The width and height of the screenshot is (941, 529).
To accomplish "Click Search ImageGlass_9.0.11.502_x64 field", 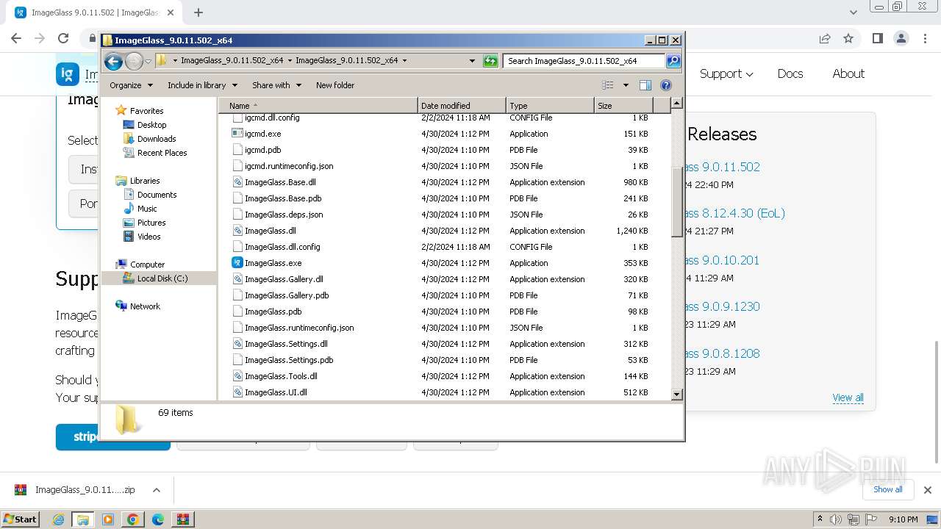I will click(584, 61).
